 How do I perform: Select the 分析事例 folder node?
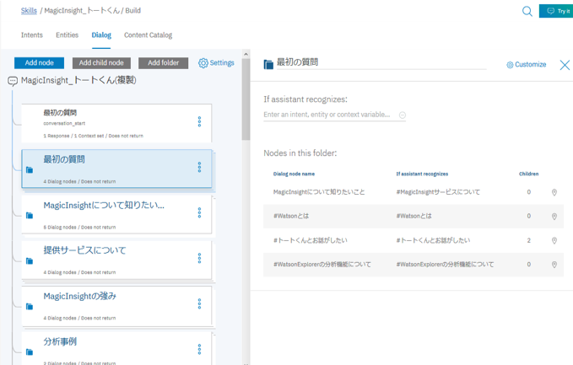pos(116,349)
